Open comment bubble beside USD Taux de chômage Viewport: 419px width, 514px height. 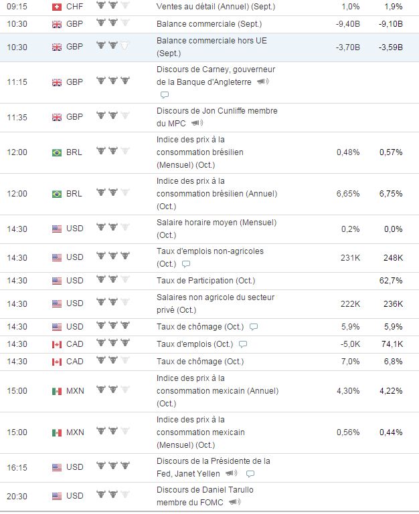254,327
